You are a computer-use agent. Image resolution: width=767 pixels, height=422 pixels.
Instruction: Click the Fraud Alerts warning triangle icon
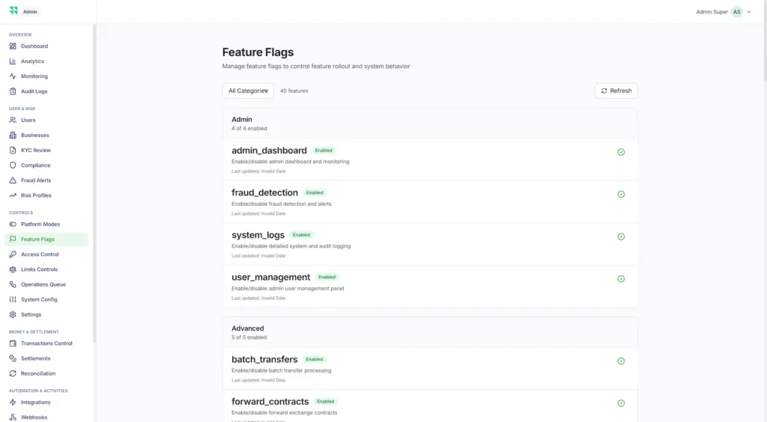(13, 180)
